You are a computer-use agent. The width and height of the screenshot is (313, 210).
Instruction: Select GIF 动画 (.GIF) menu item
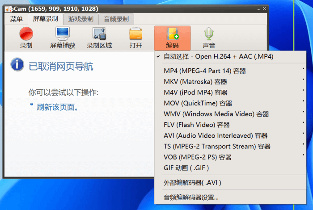[230, 168]
